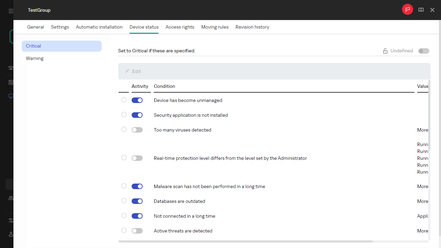
Task: Toggle the Undefined inheritance switch
Action: (x=424, y=51)
